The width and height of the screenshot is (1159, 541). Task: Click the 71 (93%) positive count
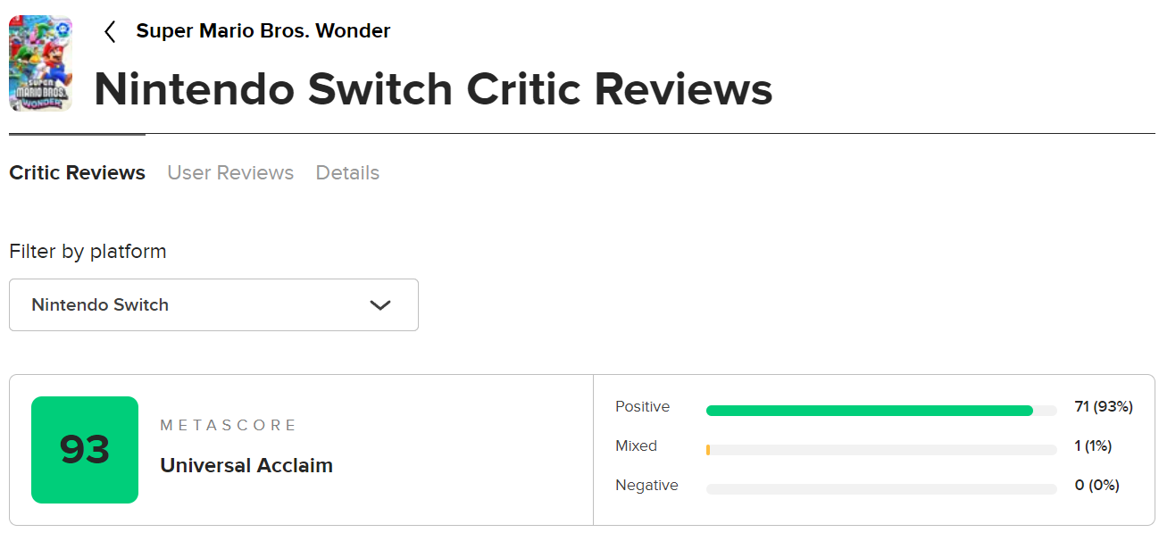tap(1103, 407)
